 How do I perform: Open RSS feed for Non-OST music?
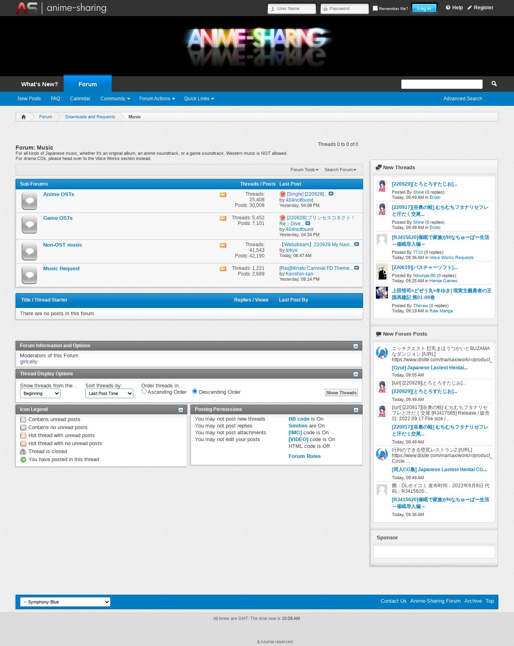tap(223, 245)
